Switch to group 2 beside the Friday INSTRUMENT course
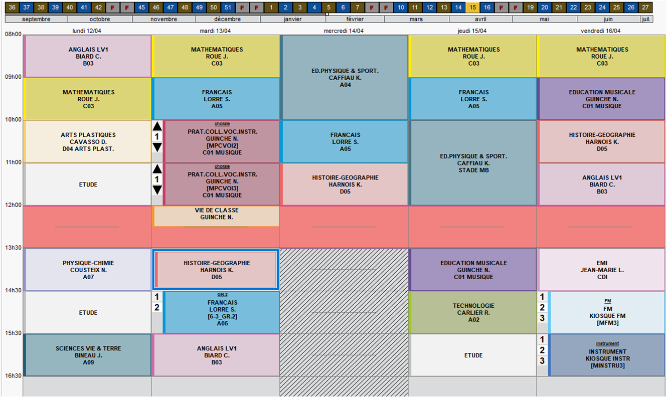Viewport: 667px width, 397px height. tap(542, 350)
